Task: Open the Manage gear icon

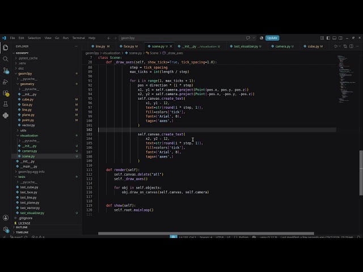Action: [6, 229]
